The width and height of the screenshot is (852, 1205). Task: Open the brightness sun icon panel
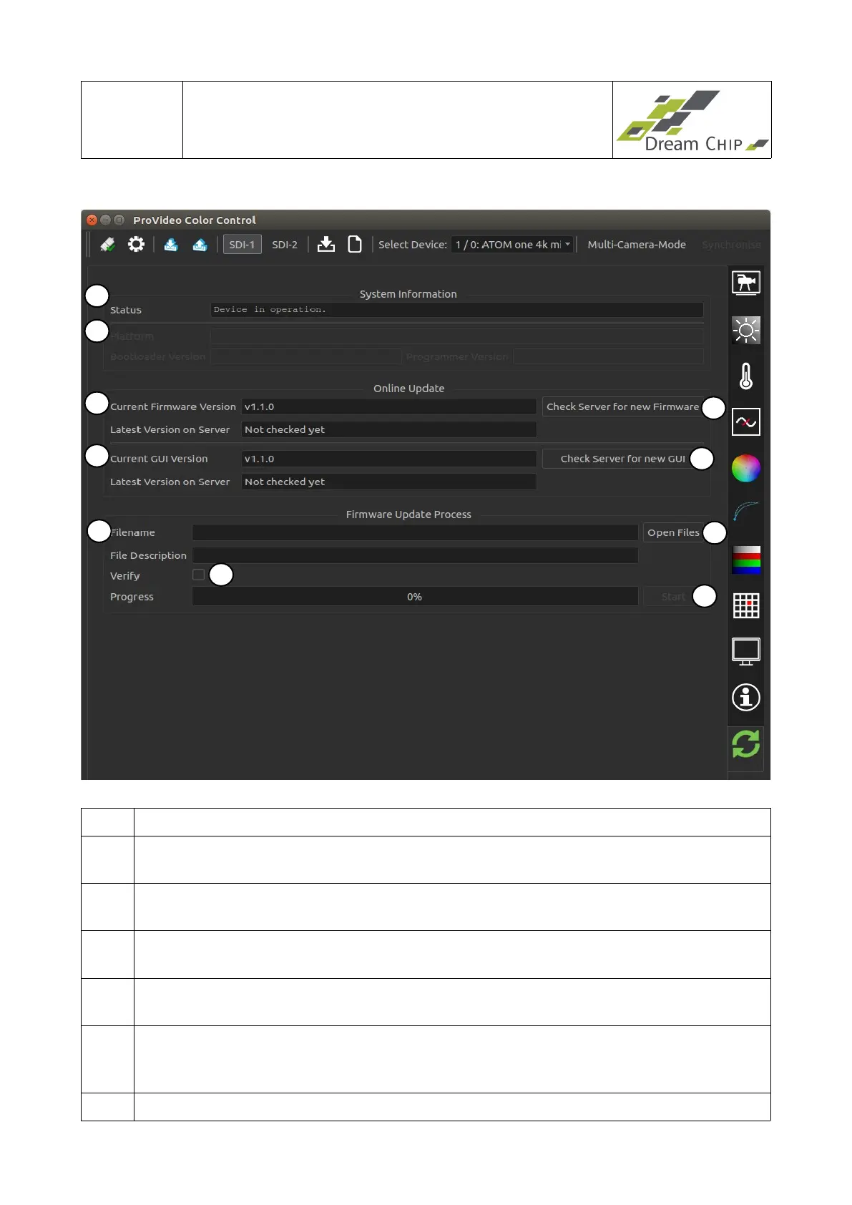(745, 330)
